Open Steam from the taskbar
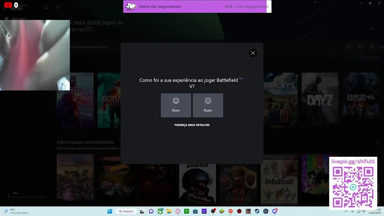This screenshot has width=384, height=216. point(257,211)
